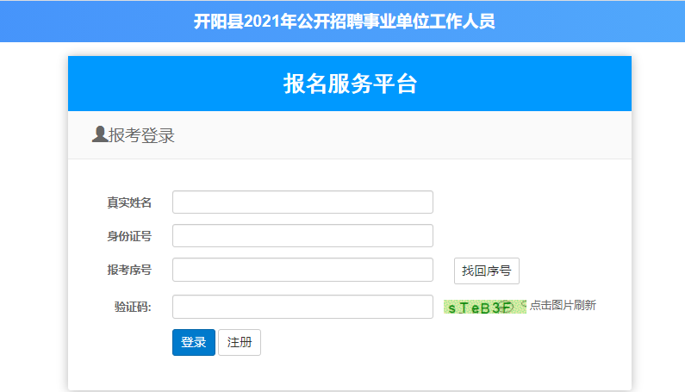Click the 点击图片刷新 hint text

click(563, 305)
